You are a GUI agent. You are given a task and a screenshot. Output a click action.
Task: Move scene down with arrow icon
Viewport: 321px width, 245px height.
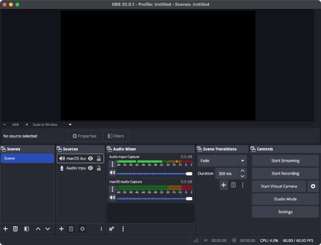click(x=48, y=229)
